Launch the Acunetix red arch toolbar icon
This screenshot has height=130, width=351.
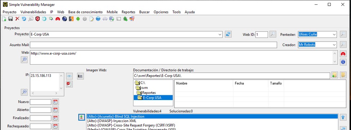58,19
